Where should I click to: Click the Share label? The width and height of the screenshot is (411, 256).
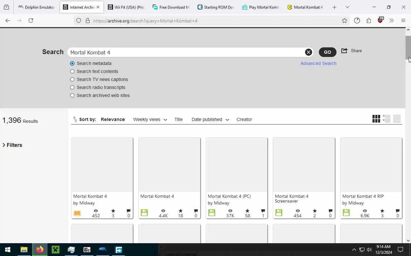pyautogui.click(x=356, y=51)
